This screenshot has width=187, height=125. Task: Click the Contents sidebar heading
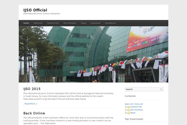pos(130,96)
